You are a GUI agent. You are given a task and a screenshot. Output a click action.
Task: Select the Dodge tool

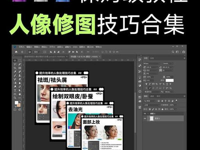click(x=15, y=87)
